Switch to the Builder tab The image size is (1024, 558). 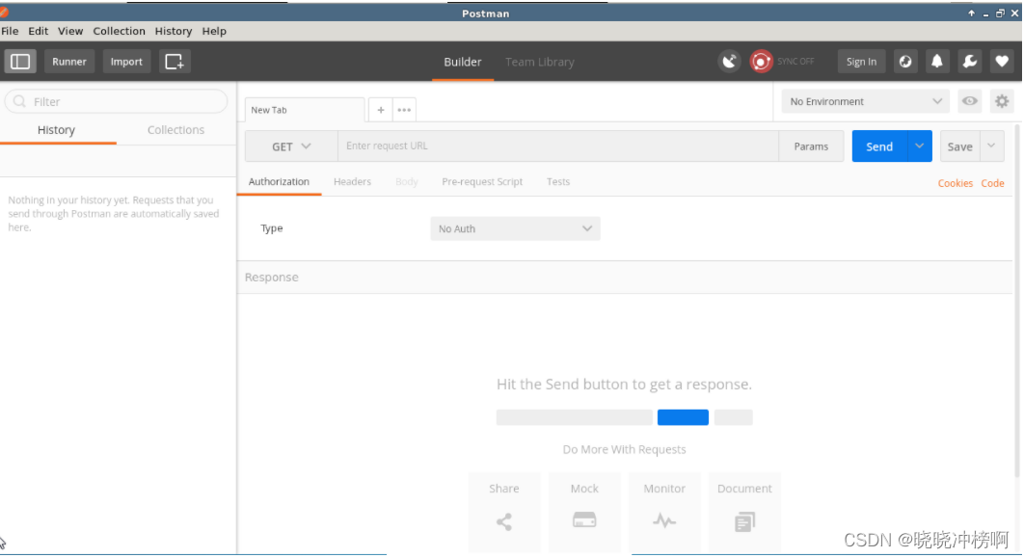click(x=463, y=62)
